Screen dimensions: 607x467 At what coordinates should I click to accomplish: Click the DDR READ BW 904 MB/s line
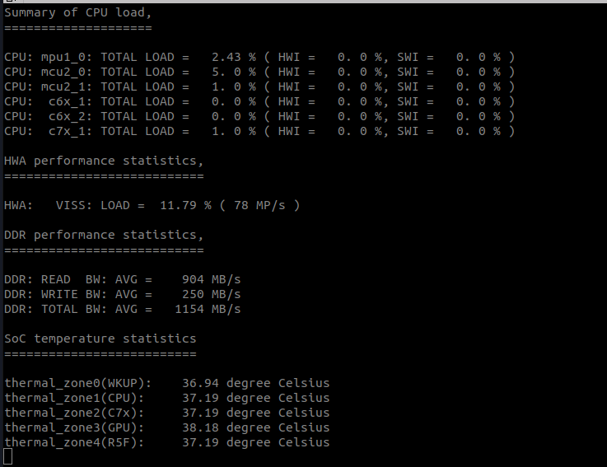click(x=123, y=279)
